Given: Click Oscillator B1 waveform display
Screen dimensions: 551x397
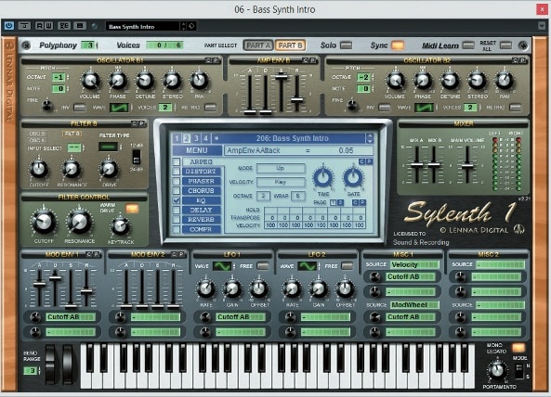Looking at the screenshot, I should [x=120, y=108].
